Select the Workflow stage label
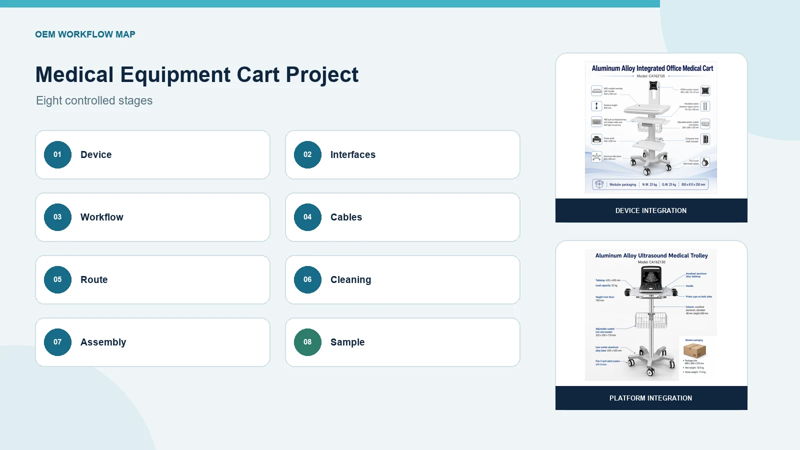The height and width of the screenshot is (450, 800). tap(102, 217)
